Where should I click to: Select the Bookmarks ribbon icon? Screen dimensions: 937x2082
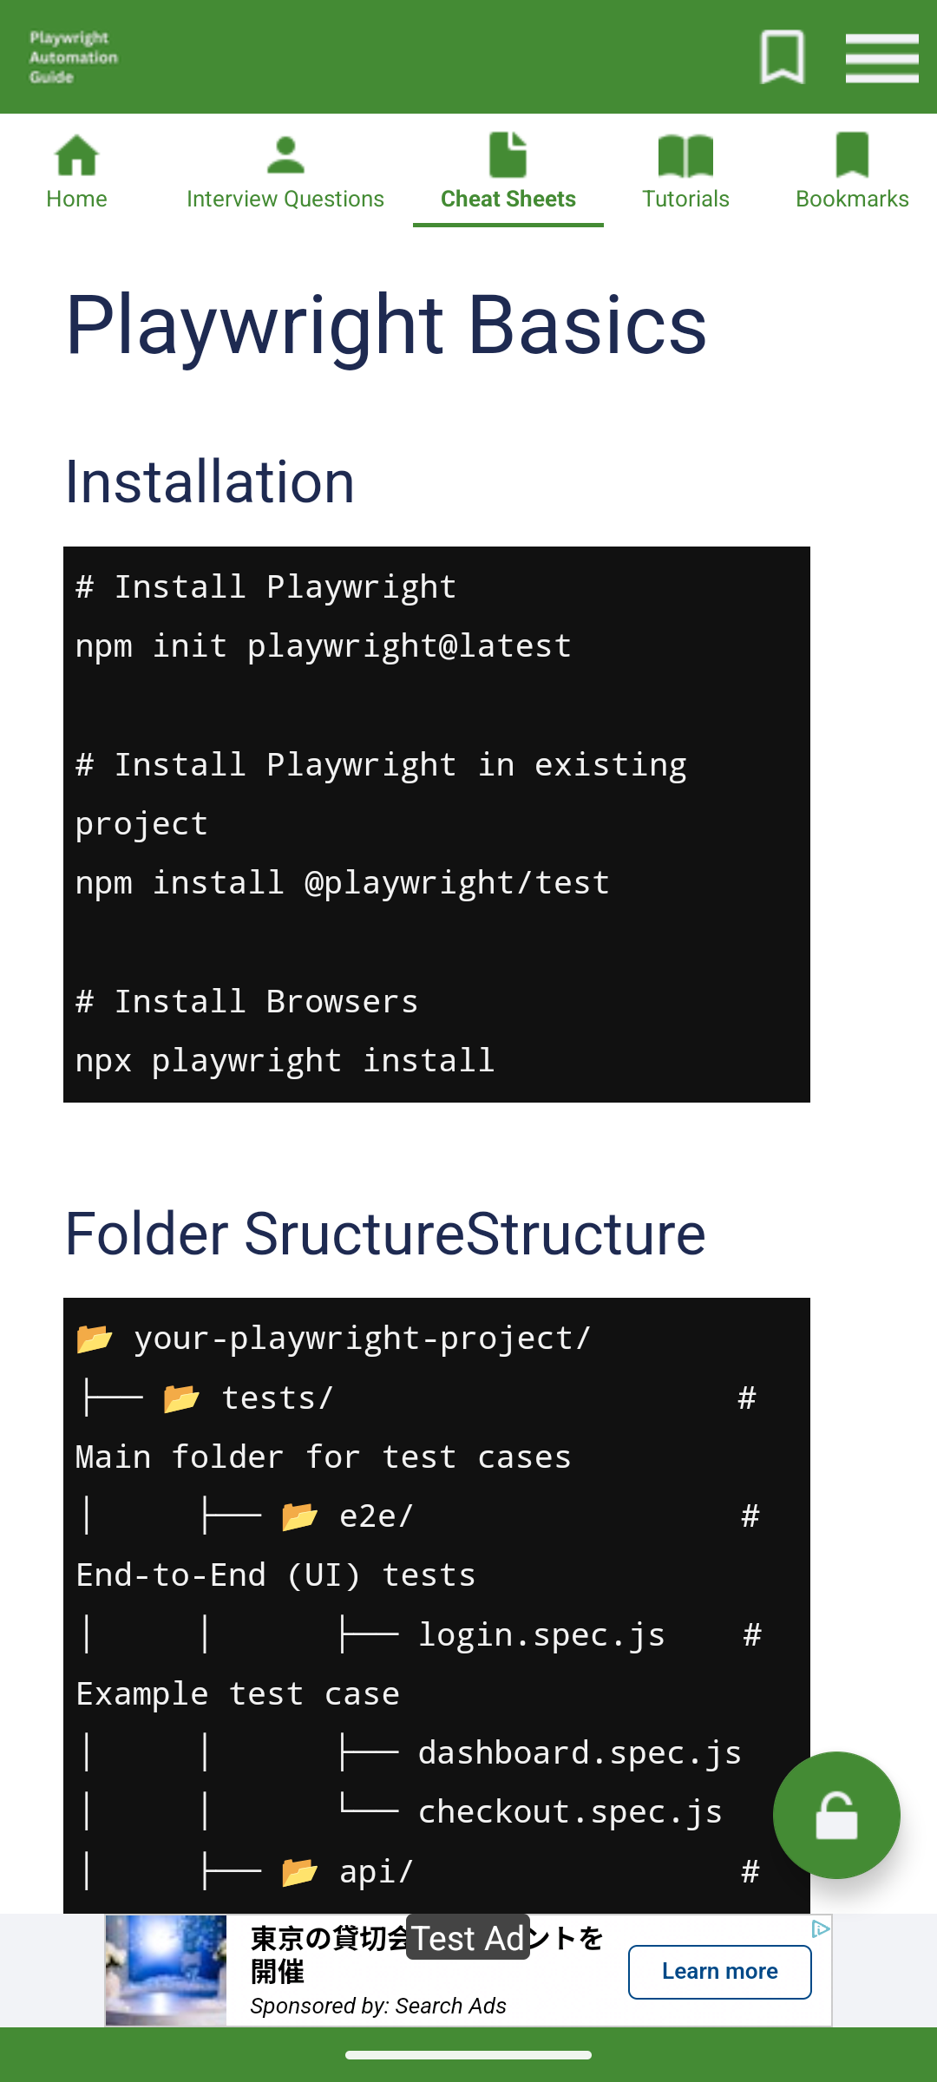851,154
